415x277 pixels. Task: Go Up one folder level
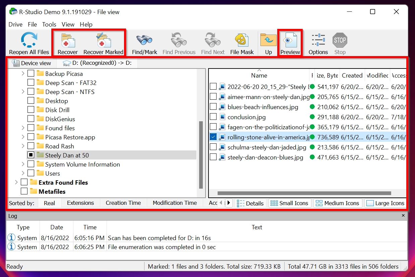[268, 40]
